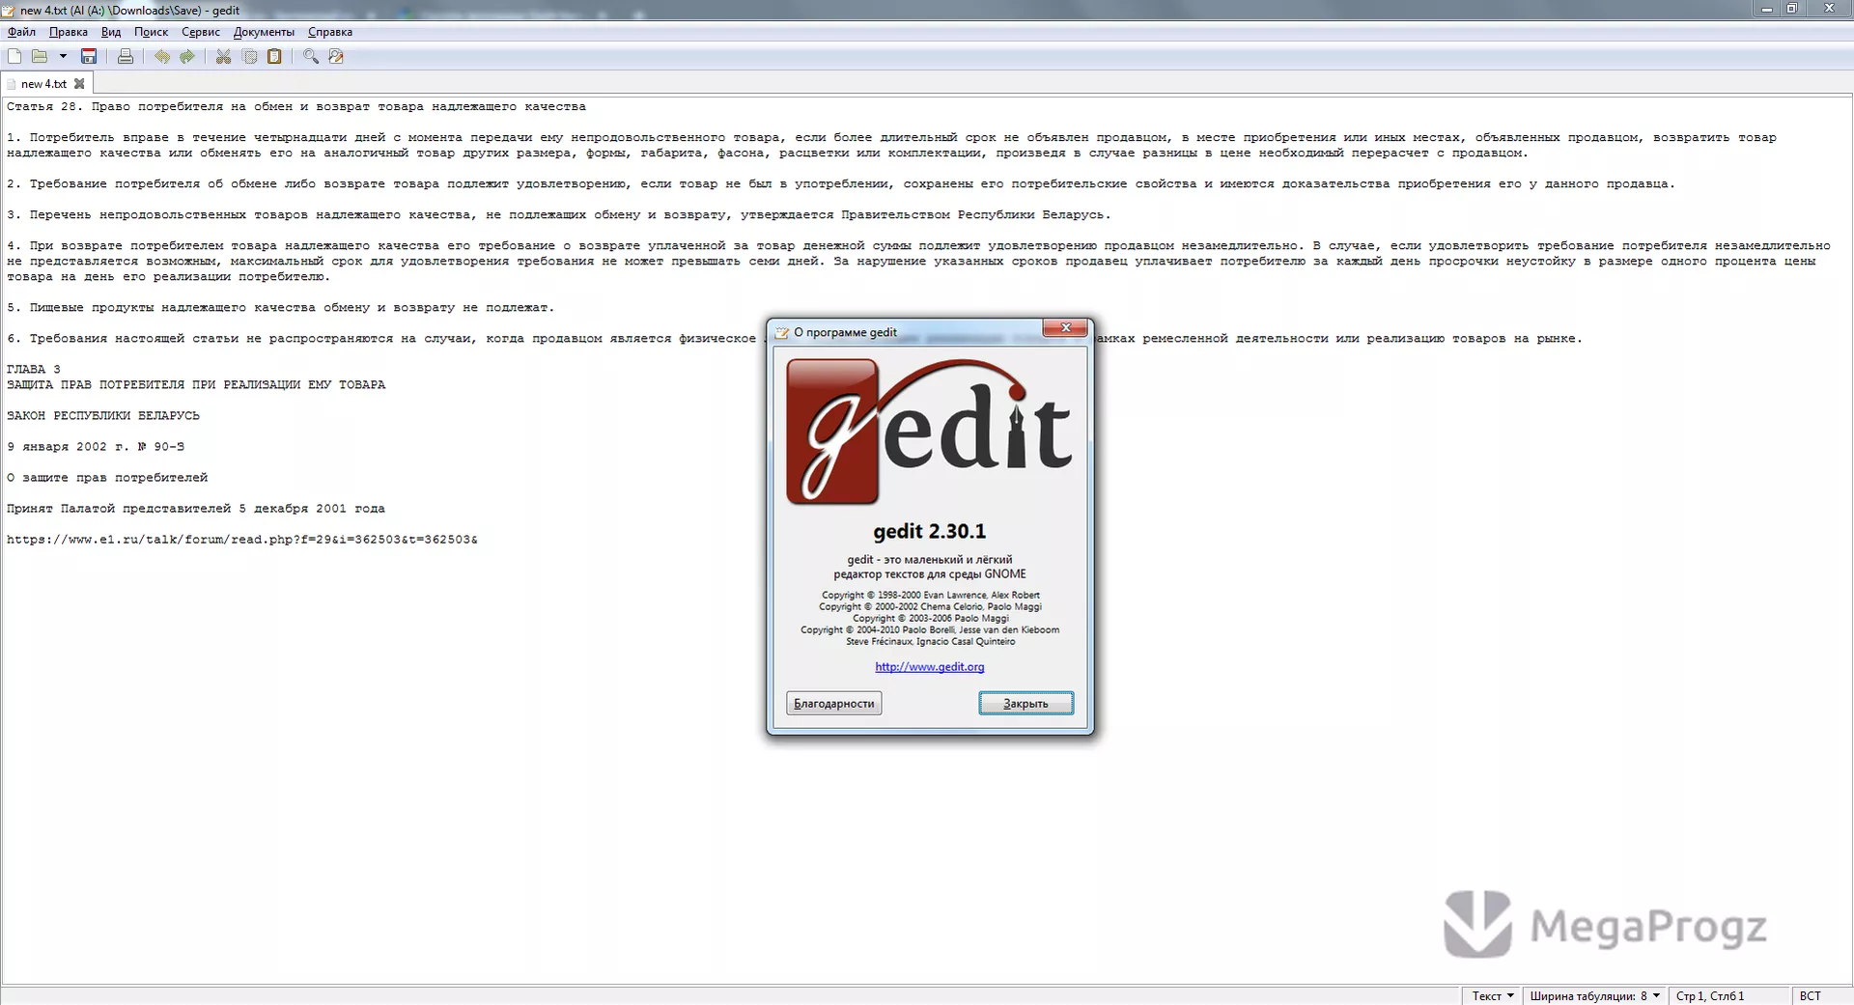Follow the http://www.gedit.org link
The height and width of the screenshot is (1005, 1854).
[930, 667]
